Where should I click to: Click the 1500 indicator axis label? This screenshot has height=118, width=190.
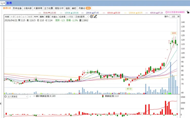[183, 97]
